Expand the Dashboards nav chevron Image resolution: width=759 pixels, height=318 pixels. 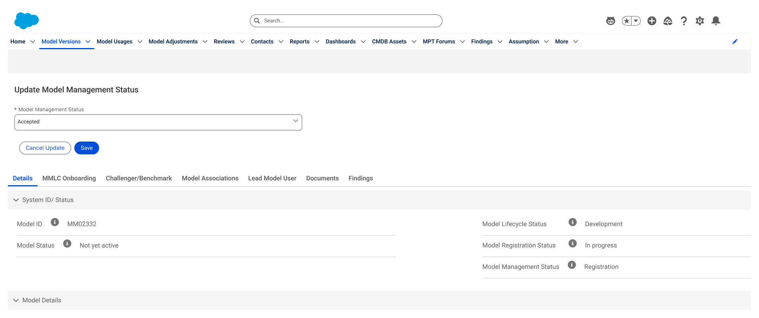pos(363,42)
